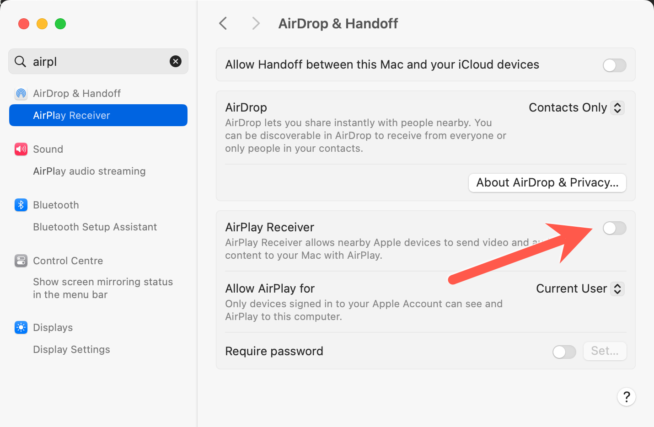Click into the search field containing airpl
654x427 pixels.
coord(98,61)
